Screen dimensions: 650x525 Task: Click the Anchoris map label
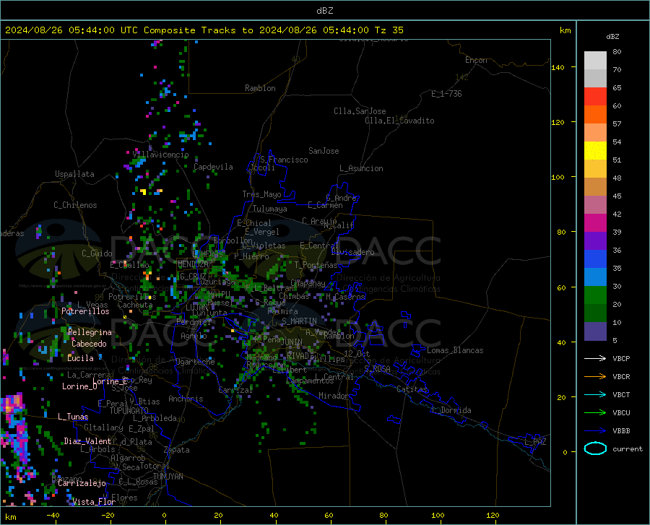[186, 399]
